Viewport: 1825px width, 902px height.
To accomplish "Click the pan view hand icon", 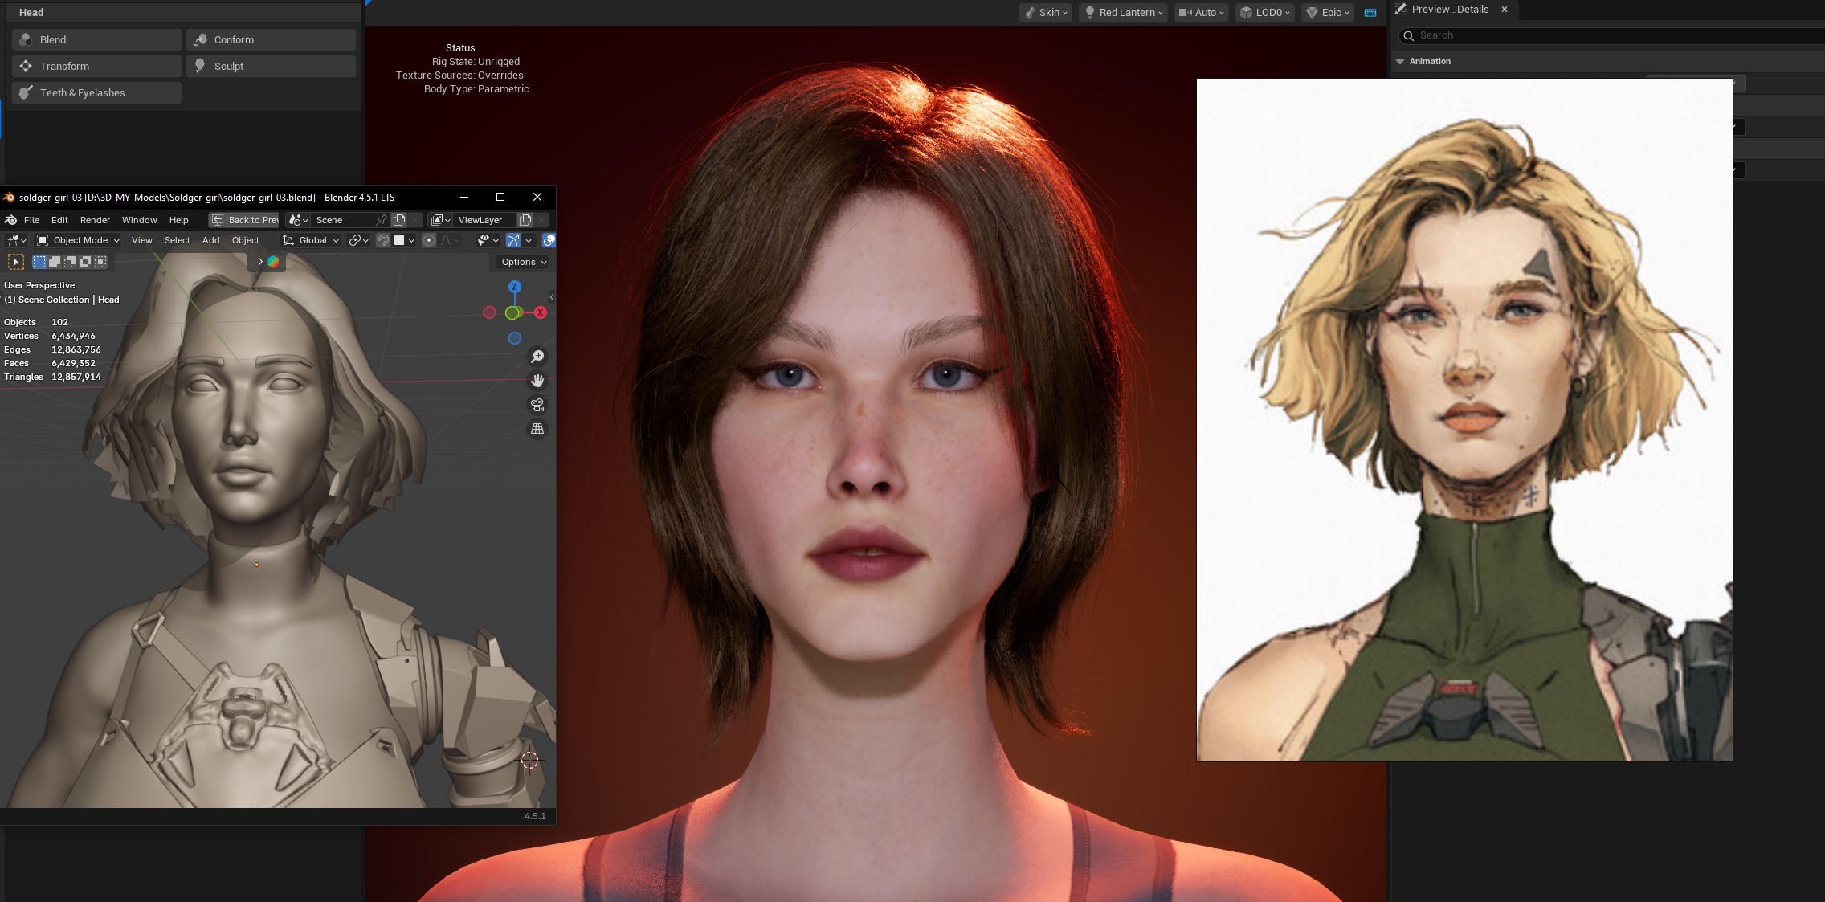I will pos(537,381).
